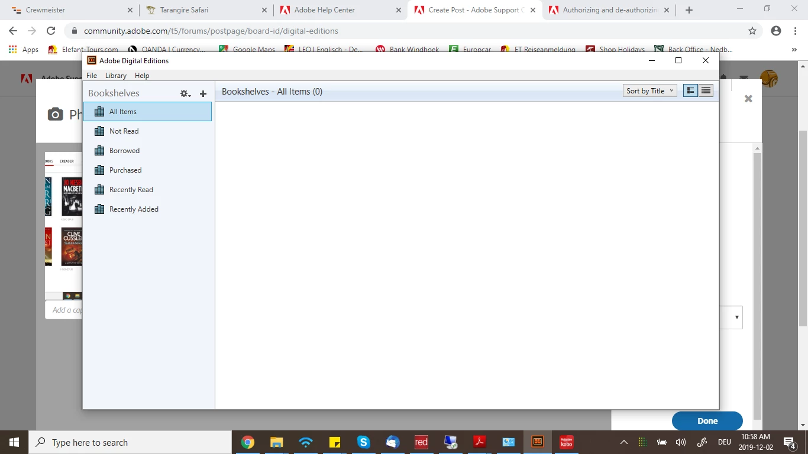Open Rakuten Kobo from the taskbar
The image size is (808, 454).
(x=566, y=442)
